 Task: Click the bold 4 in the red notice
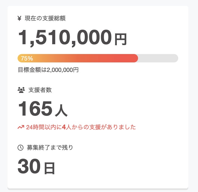pos(64,127)
